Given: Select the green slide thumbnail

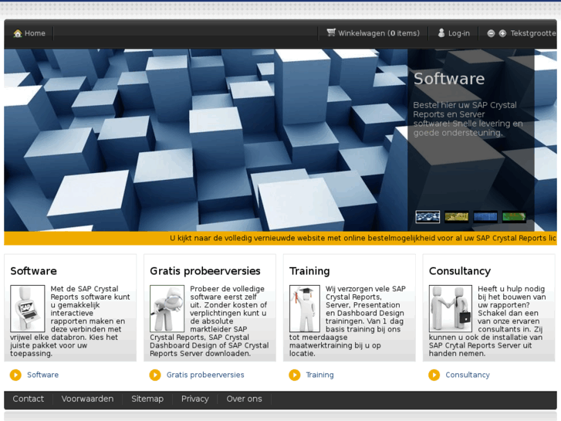Looking at the screenshot, I should click(x=514, y=217).
